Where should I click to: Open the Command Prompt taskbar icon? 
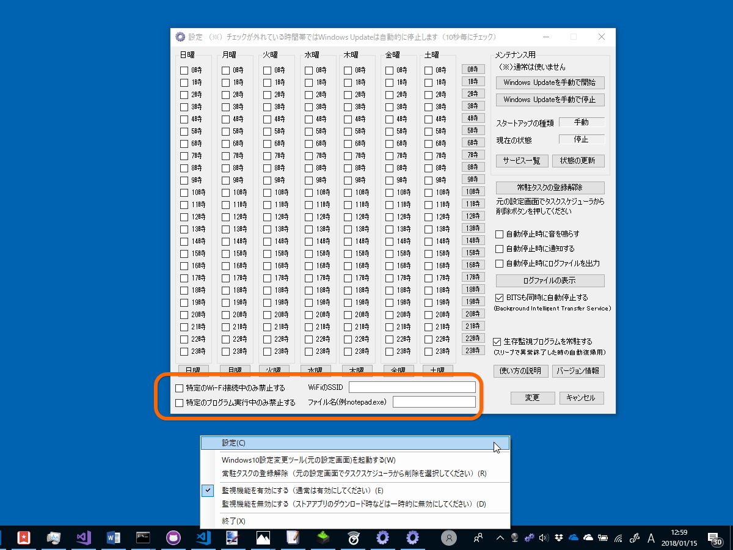point(143,539)
